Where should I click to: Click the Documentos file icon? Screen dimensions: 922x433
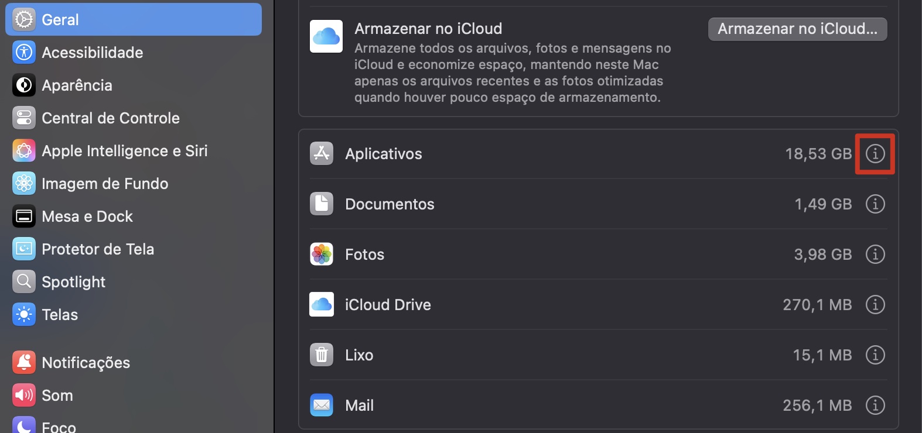pyautogui.click(x=322, y=204)
